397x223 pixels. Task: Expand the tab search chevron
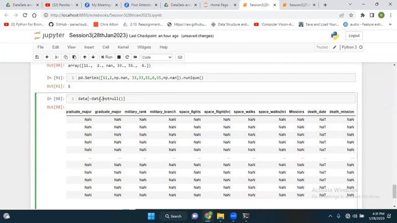pyautogui.click(x=350, y=4)
